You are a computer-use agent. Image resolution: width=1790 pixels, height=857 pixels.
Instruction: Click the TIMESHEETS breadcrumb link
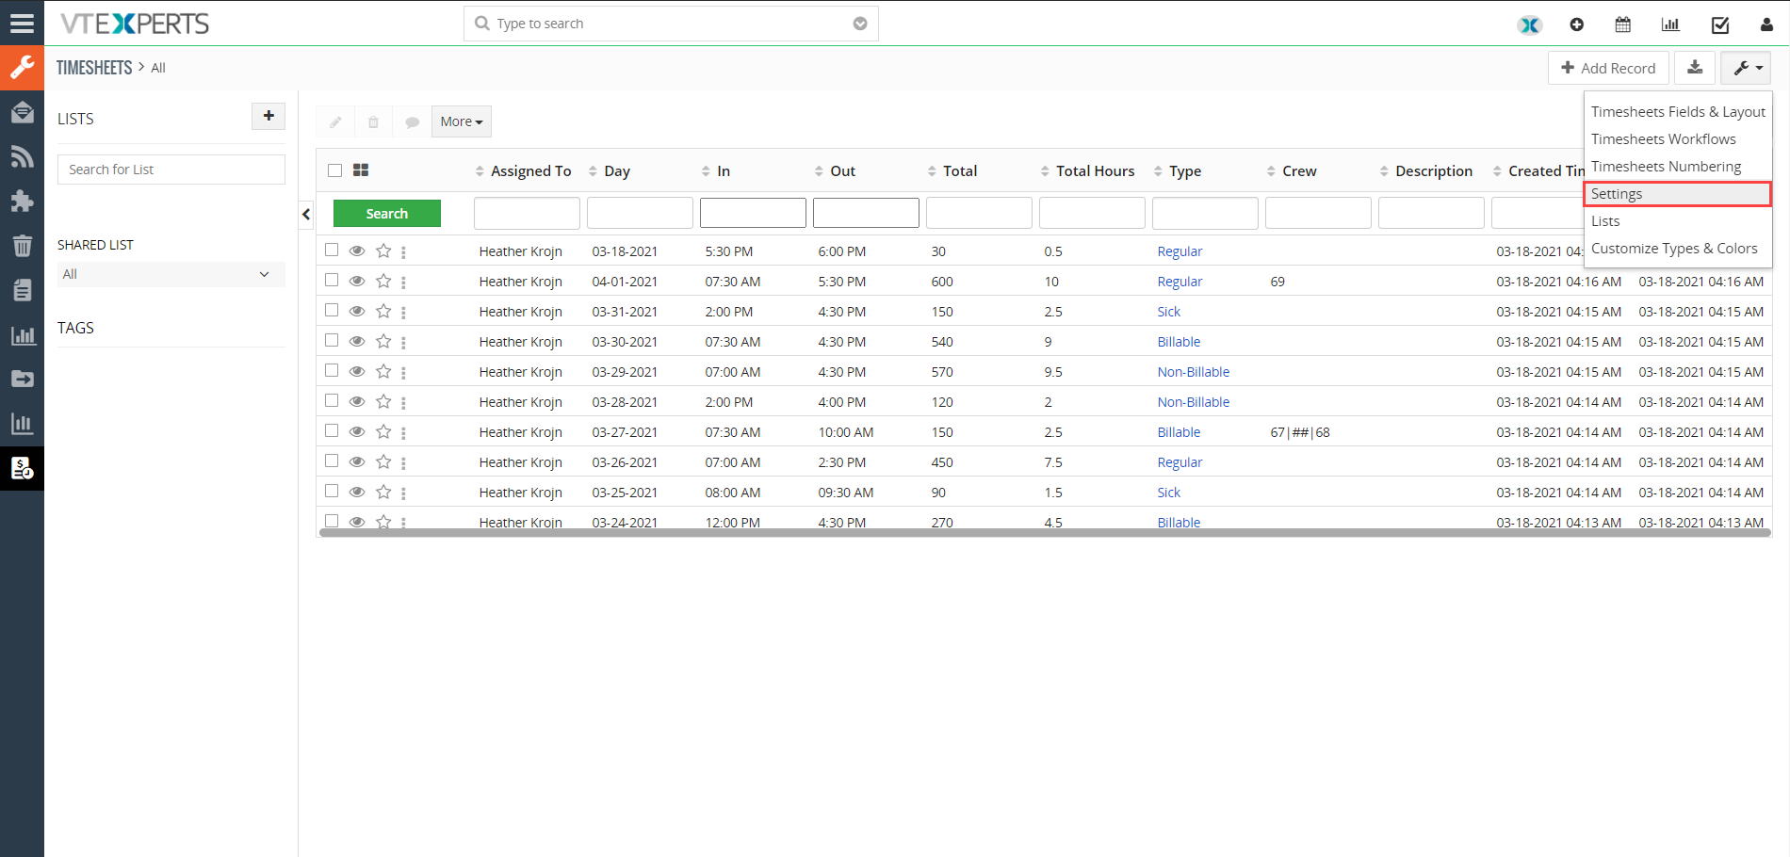pos(94,68)
